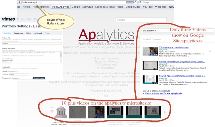Click the Network Redundancy video thumbnail in results

150,65
